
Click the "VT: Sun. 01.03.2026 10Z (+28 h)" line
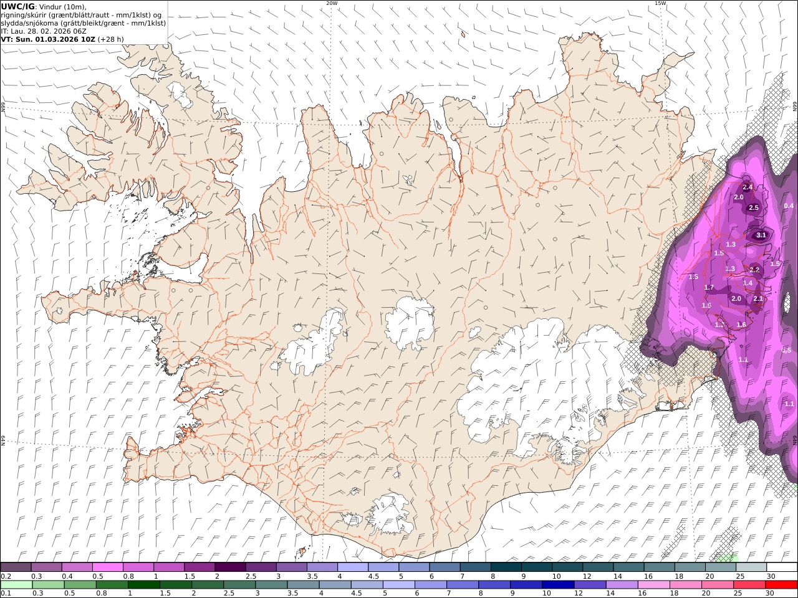[62, 39]
